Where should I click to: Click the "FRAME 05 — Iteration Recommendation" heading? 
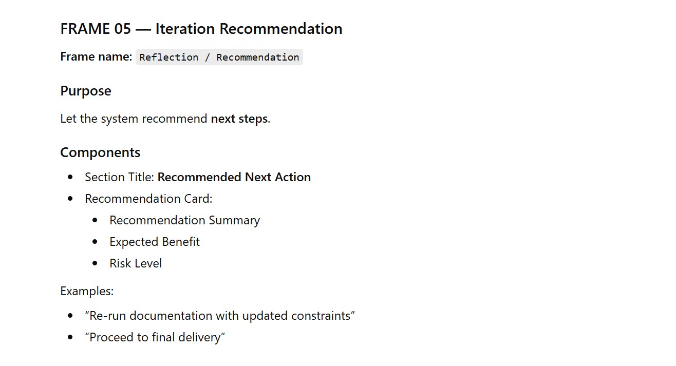pos(201,29)
